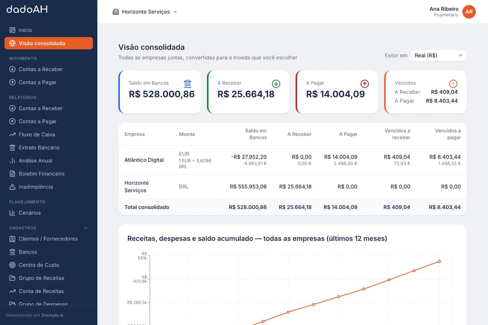Screen dimensions: 488x325
Task: Open Cenários under Planejamento
Action: click(x=49, y=213)
